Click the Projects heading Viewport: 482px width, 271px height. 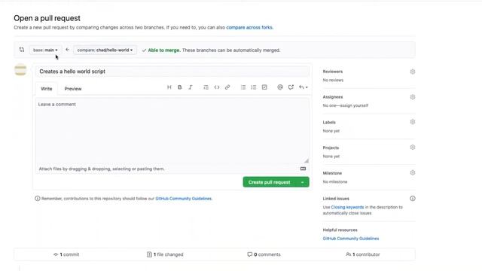[331, 148]
